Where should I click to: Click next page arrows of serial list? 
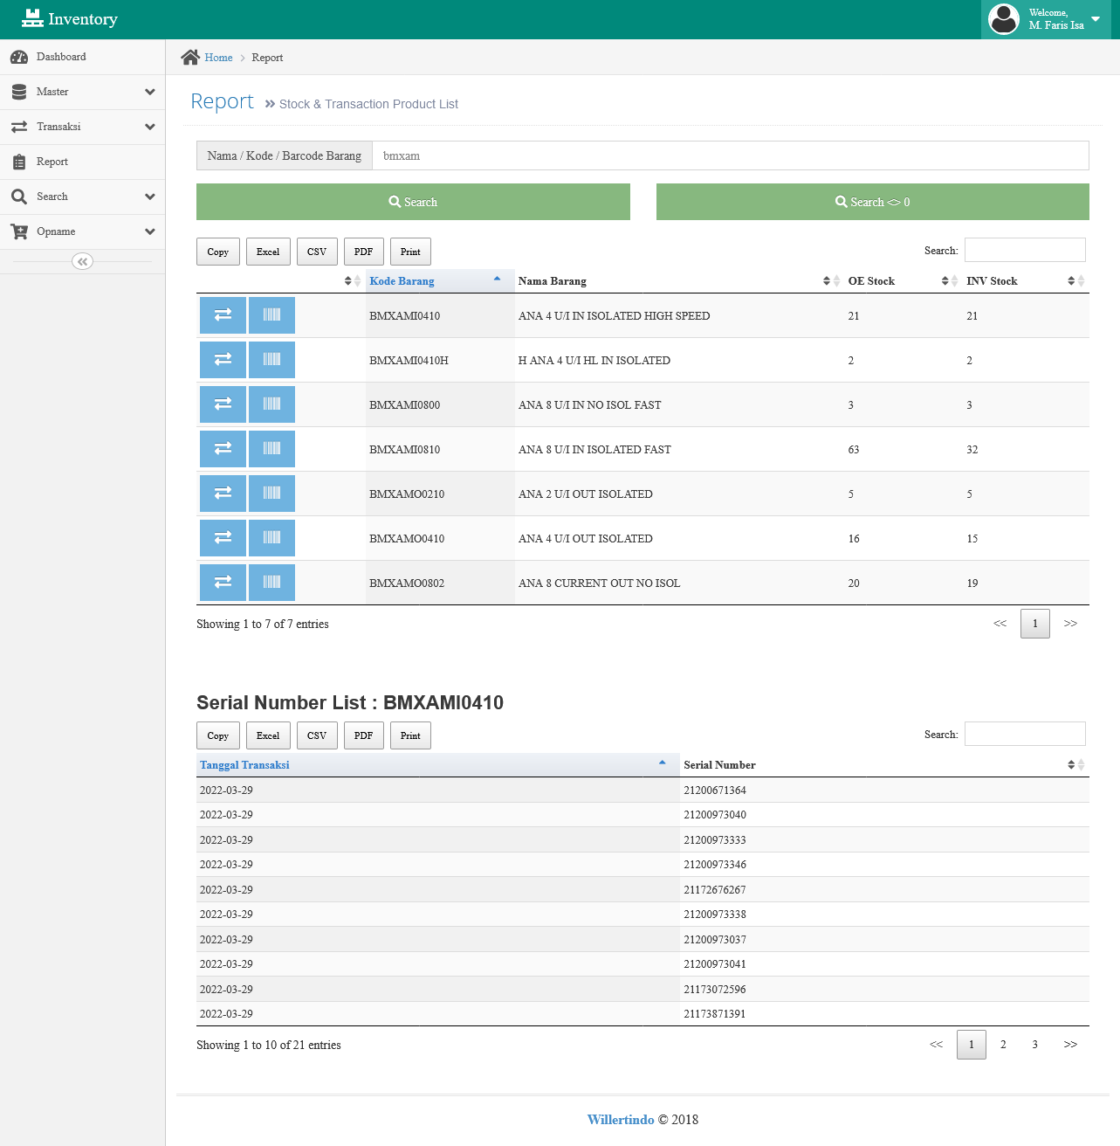tap(1070, 1045)
